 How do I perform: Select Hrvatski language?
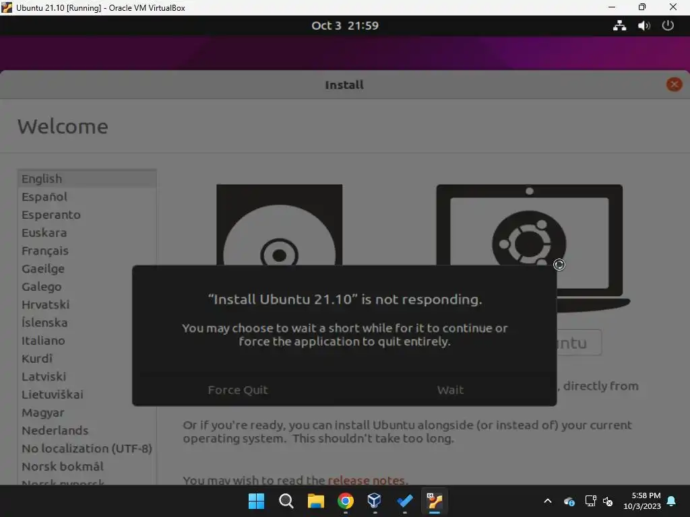(75, 305)
